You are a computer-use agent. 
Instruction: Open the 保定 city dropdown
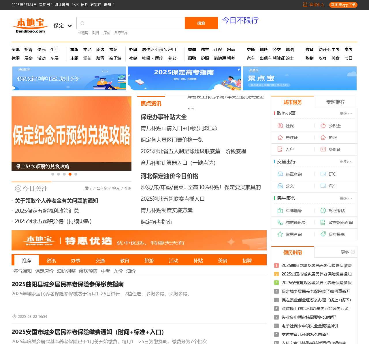click(62, 26)
